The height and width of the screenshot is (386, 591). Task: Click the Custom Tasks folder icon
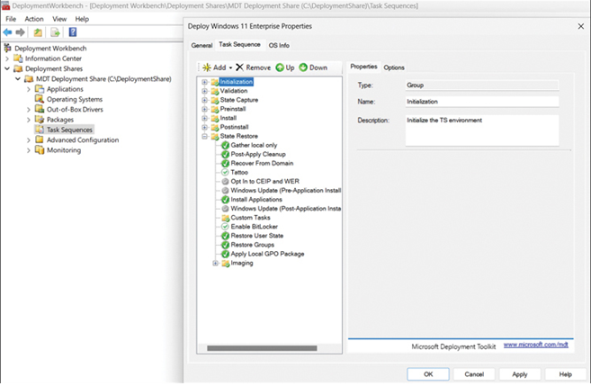(x=226, y=218)
